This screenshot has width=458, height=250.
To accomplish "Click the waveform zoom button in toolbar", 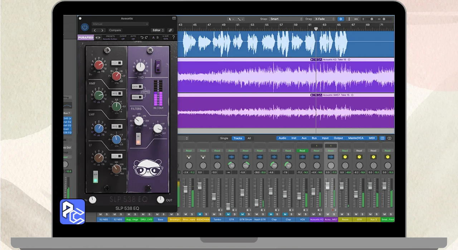I will (x=340, y=19).
